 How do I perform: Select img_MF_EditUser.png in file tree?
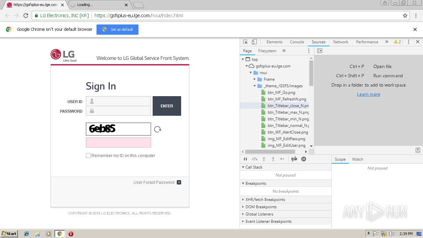tap(286, 145)
